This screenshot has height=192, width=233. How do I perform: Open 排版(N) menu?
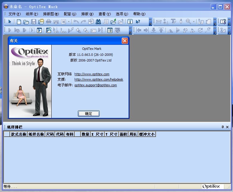click(87, 14)
